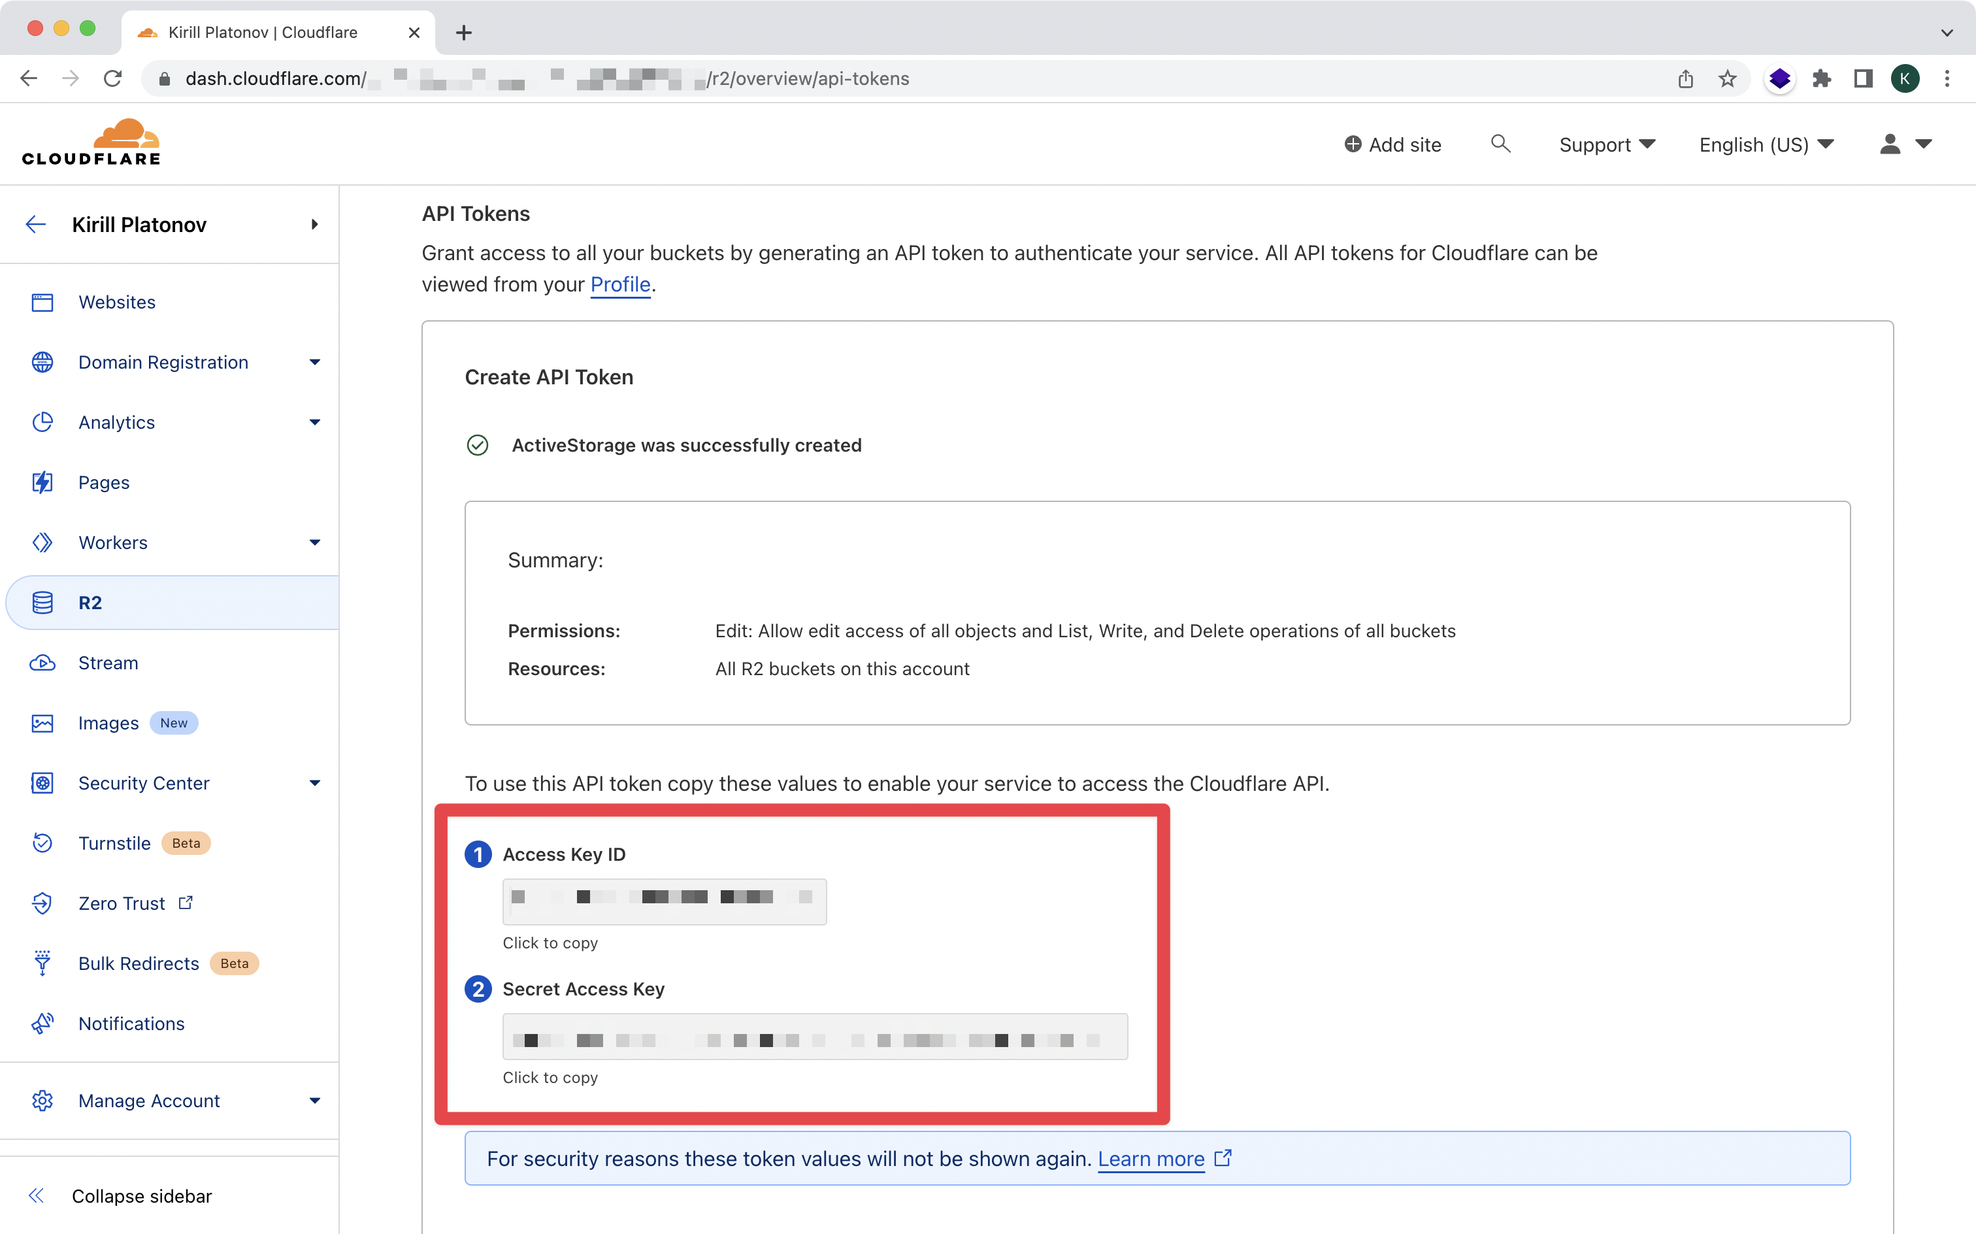
Task: Open Pages in the sidebar
Action: pos(104,482)
